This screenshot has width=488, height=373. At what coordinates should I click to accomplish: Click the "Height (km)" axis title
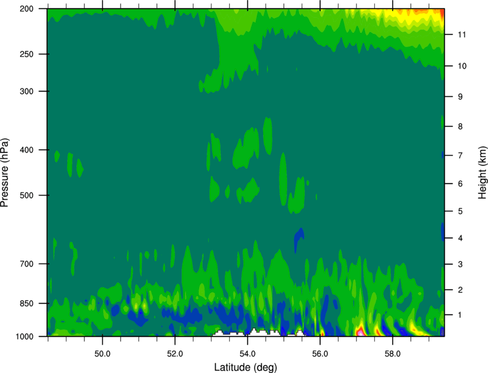pos(482,172)
